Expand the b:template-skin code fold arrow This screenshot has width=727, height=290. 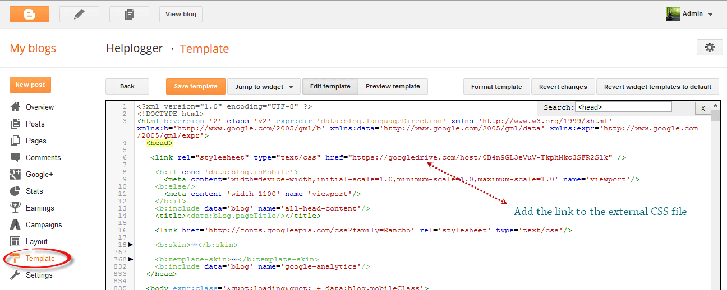coord(131,259)
